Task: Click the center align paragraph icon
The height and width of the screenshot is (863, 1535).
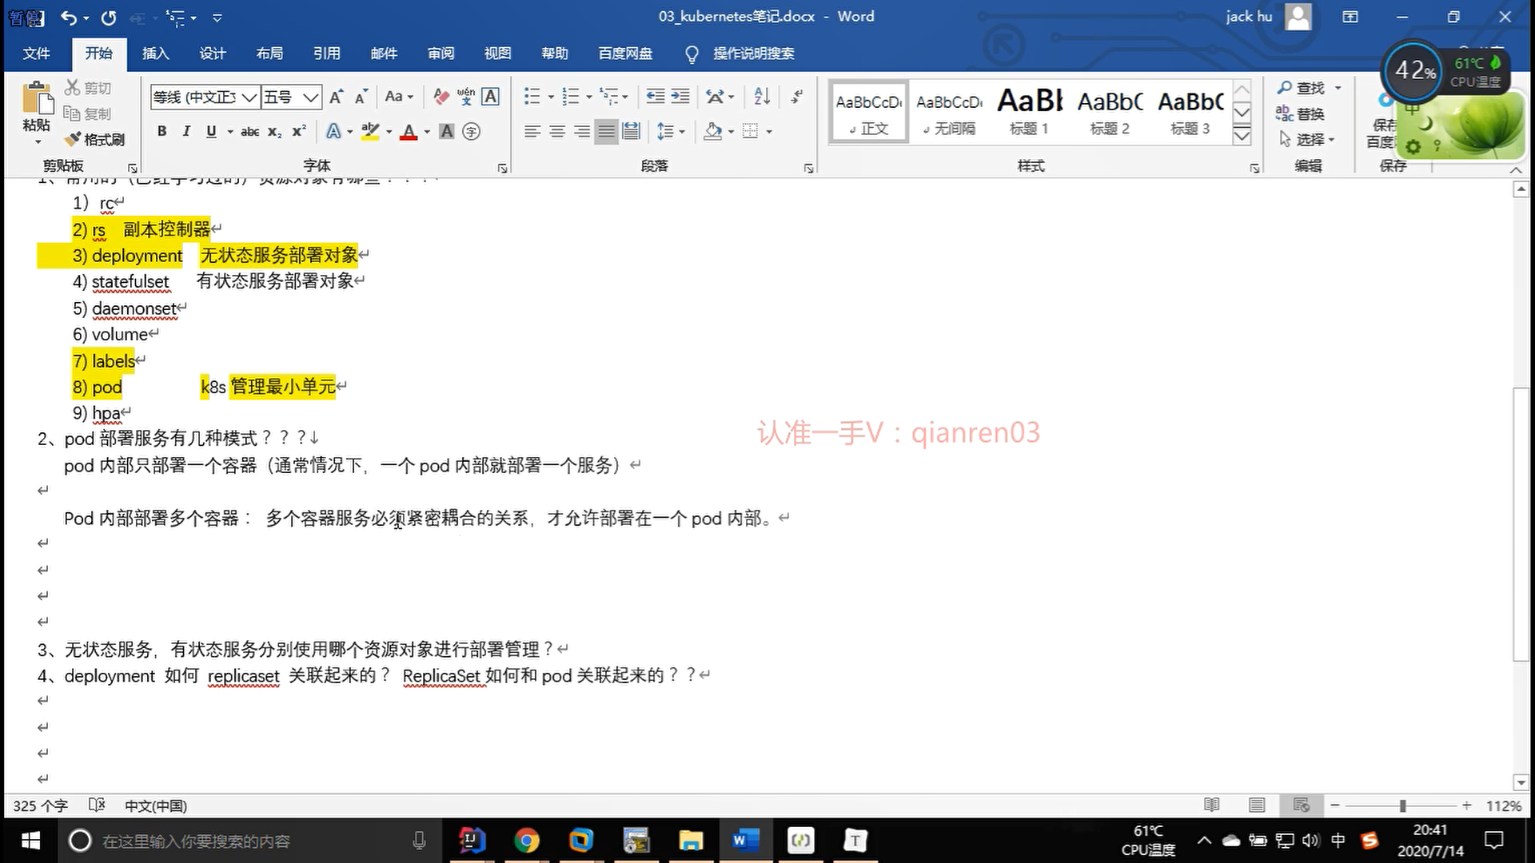Action: [x=557, y=132]
